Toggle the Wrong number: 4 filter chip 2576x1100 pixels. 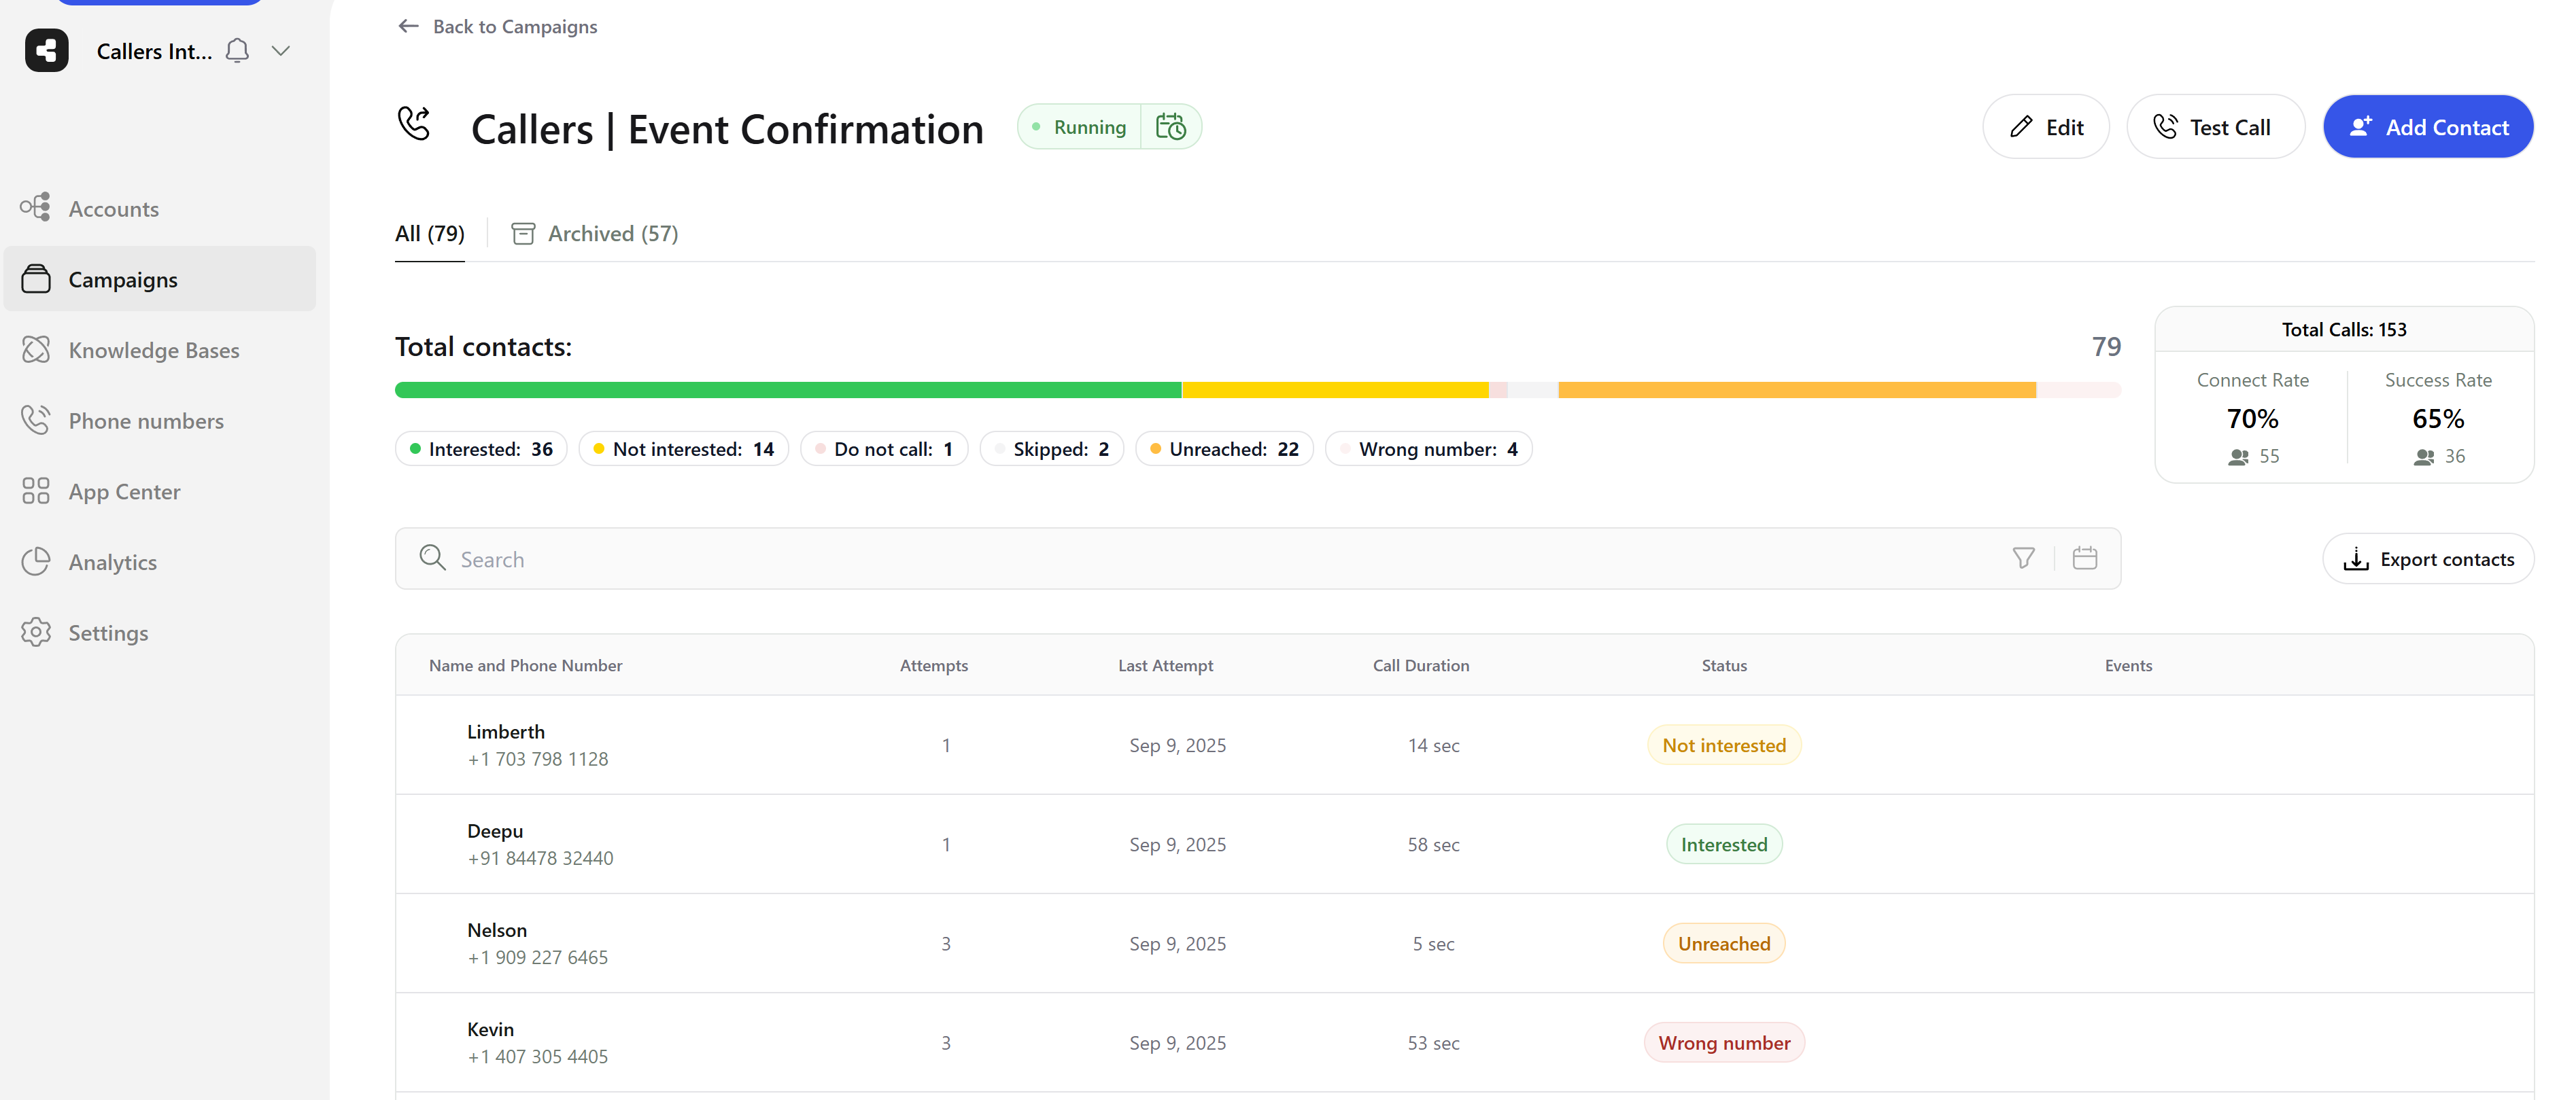tap(1428, 448)
